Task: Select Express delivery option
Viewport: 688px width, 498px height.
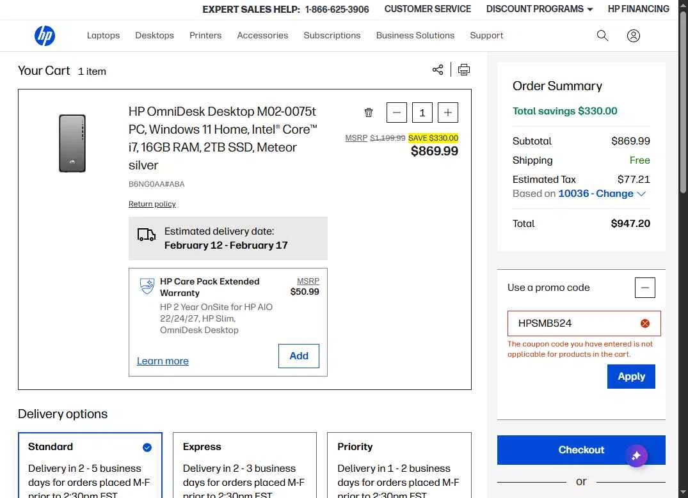Action: [245, 465]
